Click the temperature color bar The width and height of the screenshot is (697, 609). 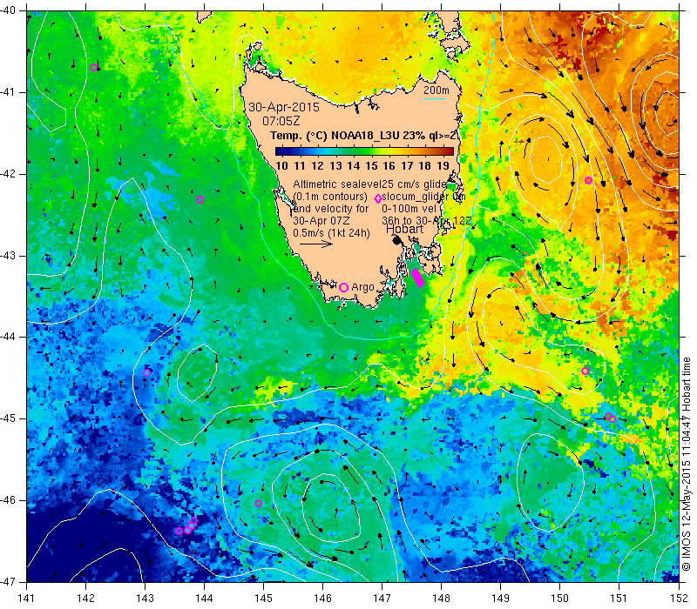click(364, 151)
